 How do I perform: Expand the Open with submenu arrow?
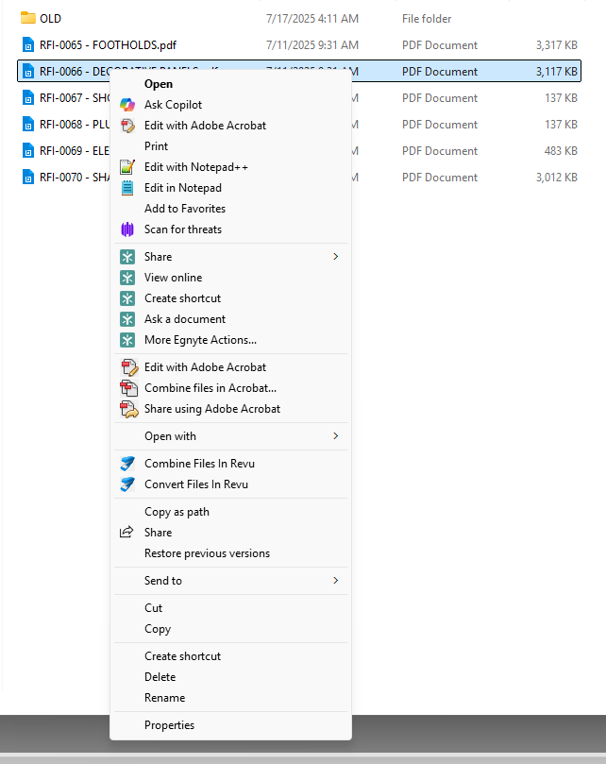(336, 436)
